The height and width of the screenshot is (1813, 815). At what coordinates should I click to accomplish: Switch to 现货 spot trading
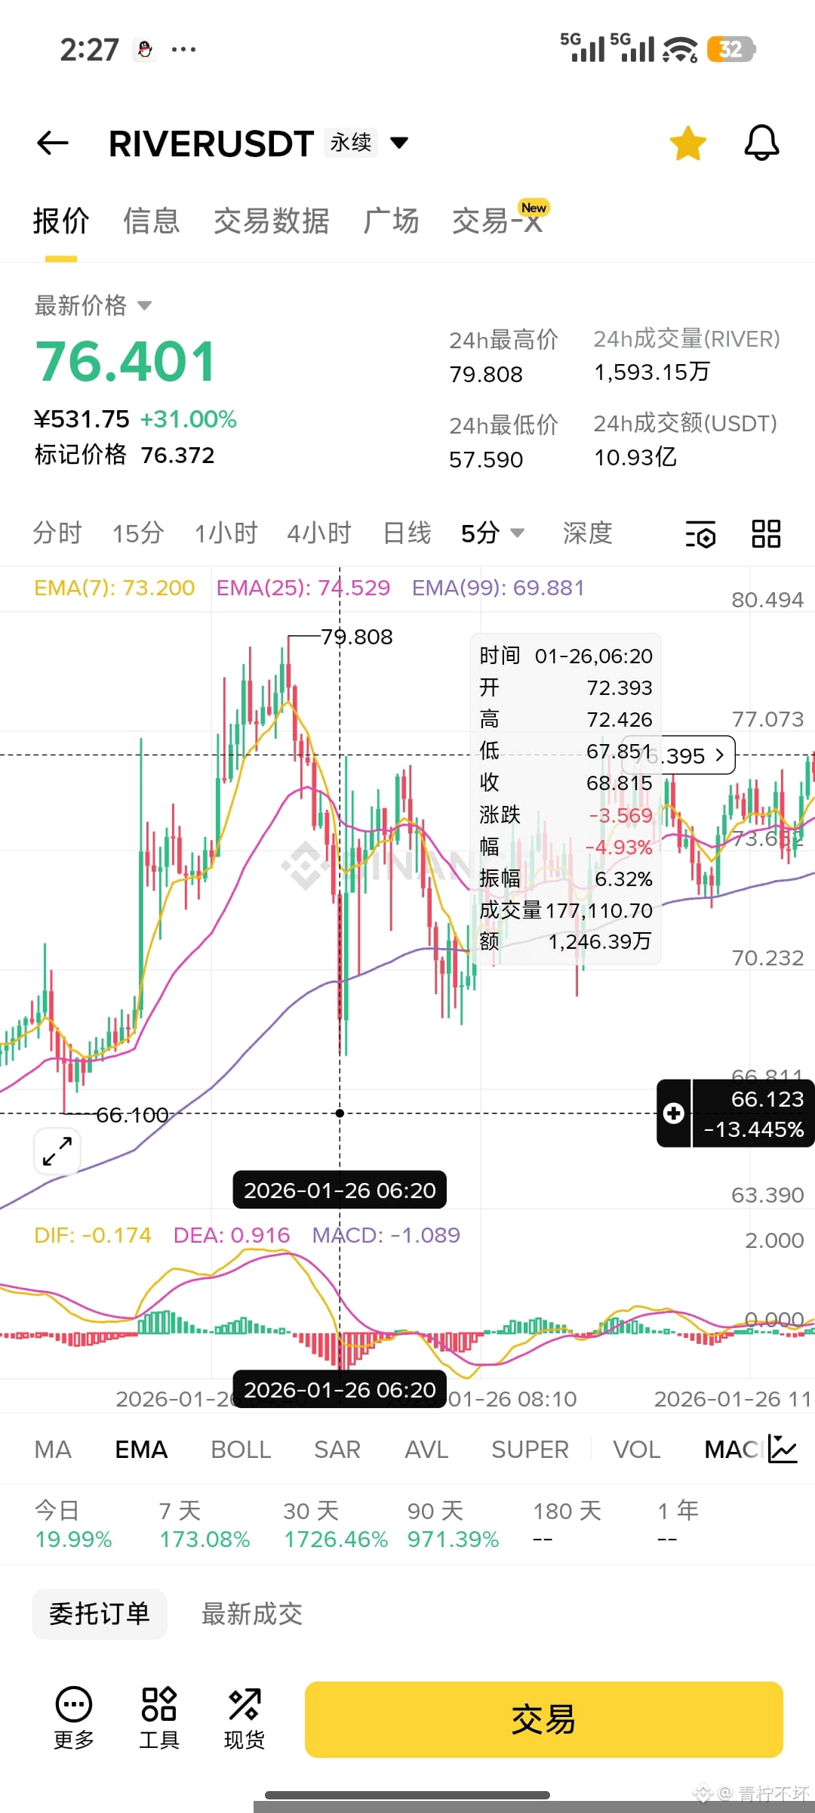click(244, 1719)
